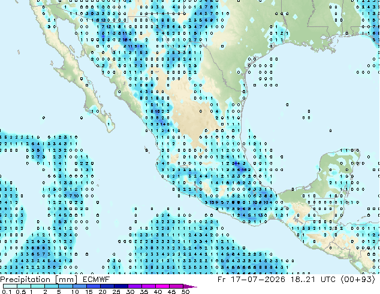This screenshot has width=380, height=294.
Task: Click the legend value '10'
Action: (75, 292)
